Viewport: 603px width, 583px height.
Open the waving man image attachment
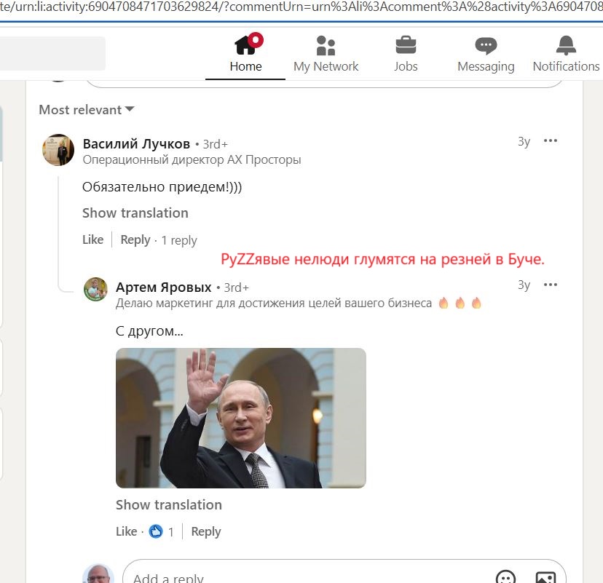click(241, 418)
